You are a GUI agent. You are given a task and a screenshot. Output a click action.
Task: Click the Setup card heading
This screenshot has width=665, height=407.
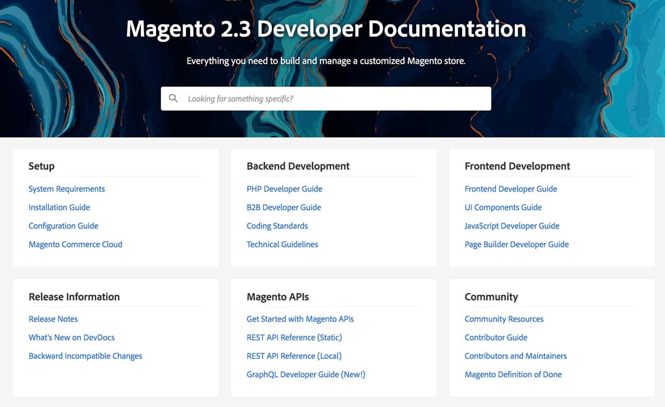[42, 166]
